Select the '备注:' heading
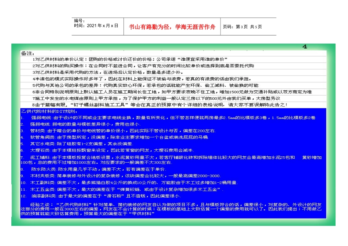 click(27, 53)
